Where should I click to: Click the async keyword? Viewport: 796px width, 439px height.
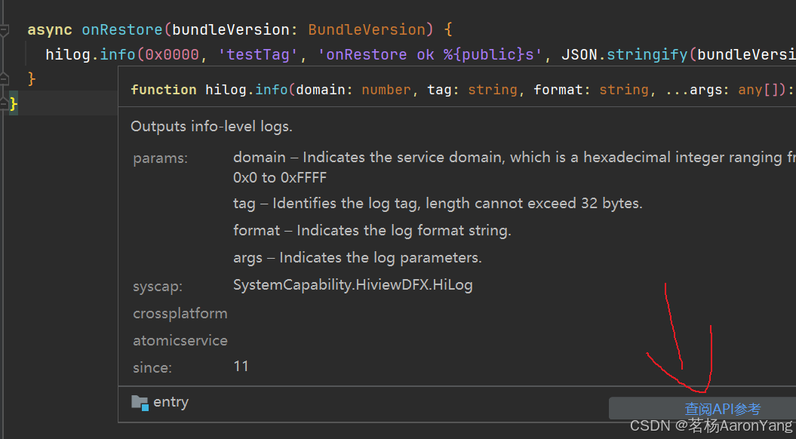[50, 30]
